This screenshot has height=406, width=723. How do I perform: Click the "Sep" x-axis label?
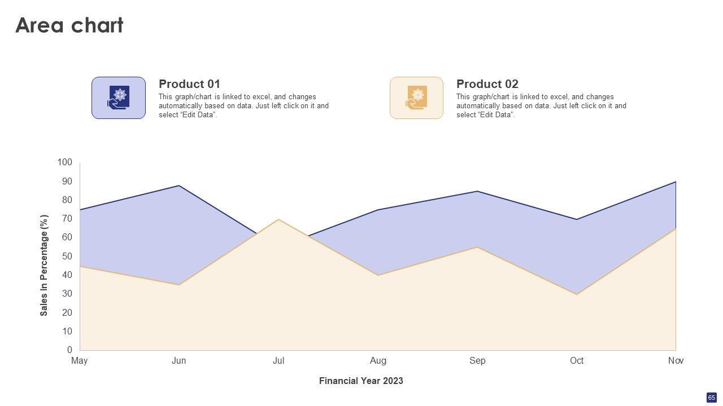pyautogui.click(x=477, y=360)
